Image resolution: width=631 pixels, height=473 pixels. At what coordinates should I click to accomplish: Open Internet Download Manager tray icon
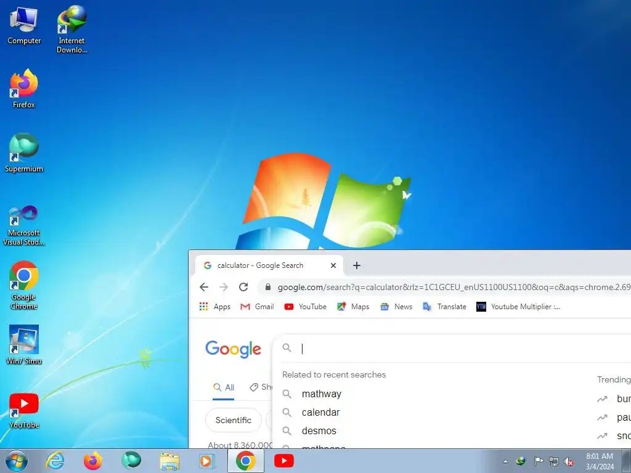[x=521, y=461]
